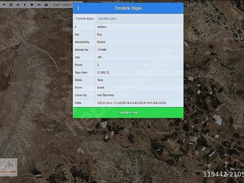This screenshot has width=244, height=183.
Task: Click the 'İlçe' row label
Action: point(77,34)
